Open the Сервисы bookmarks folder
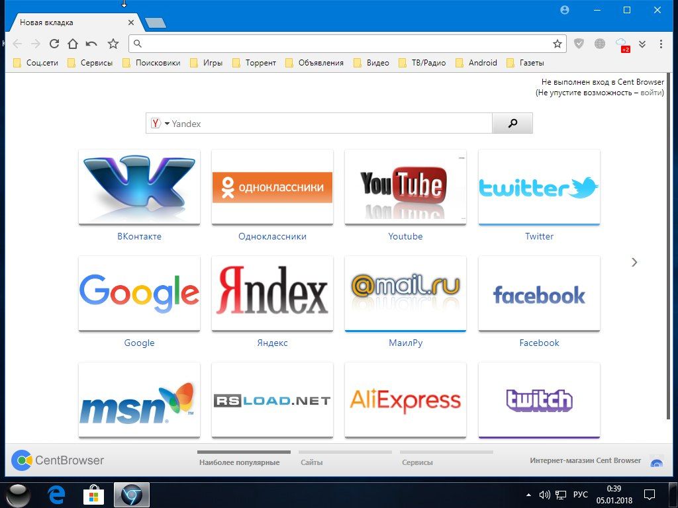This screenshot has height=508, width=678. pyautogui.click(x=90, y=63)
